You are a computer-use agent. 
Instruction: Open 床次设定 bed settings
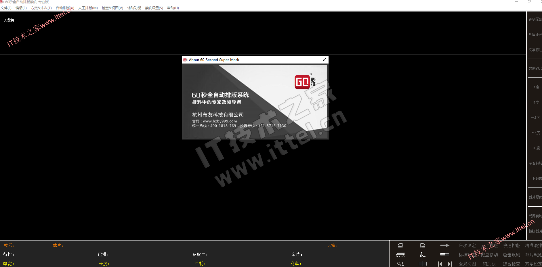pos(467,245)
